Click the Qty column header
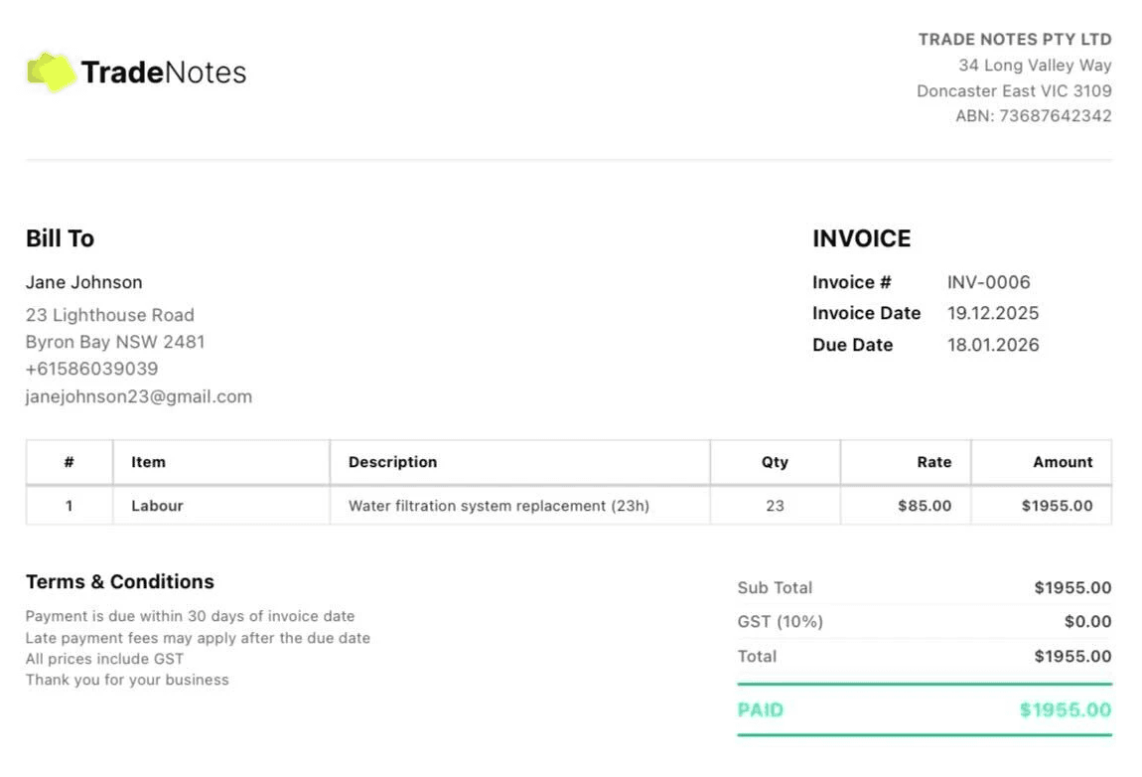1142x777 pixels. (x=775, y=462)
